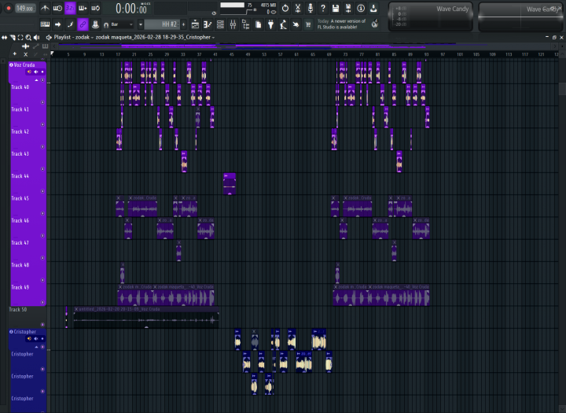Select the Cristopher track group header
This screenshot has width=566, height=413.
pos(25,332)
